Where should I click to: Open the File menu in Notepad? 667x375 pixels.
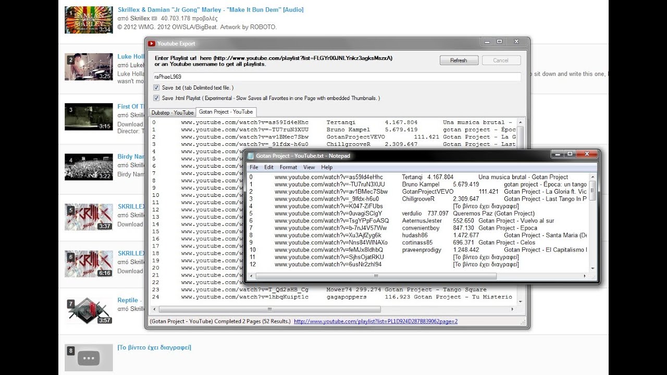254,167
